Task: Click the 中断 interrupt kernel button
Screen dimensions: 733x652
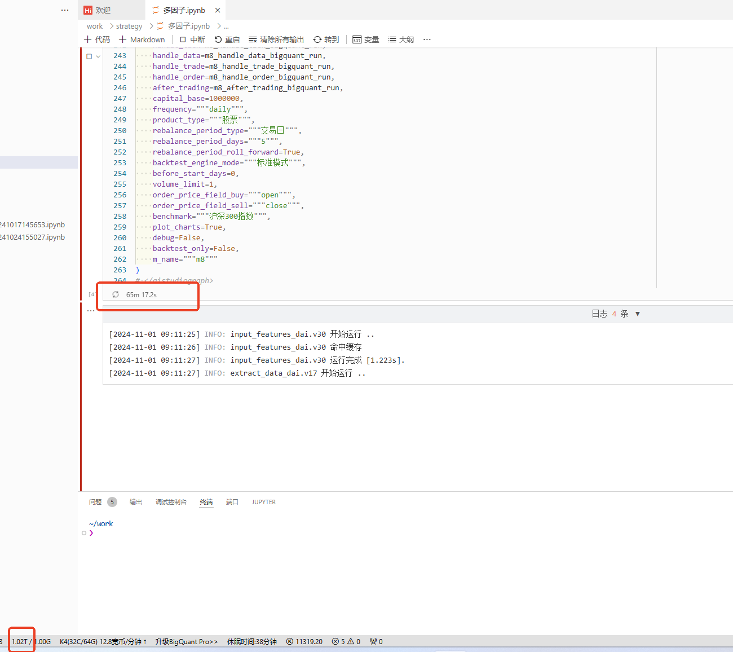Action: (x=192, y=39)
